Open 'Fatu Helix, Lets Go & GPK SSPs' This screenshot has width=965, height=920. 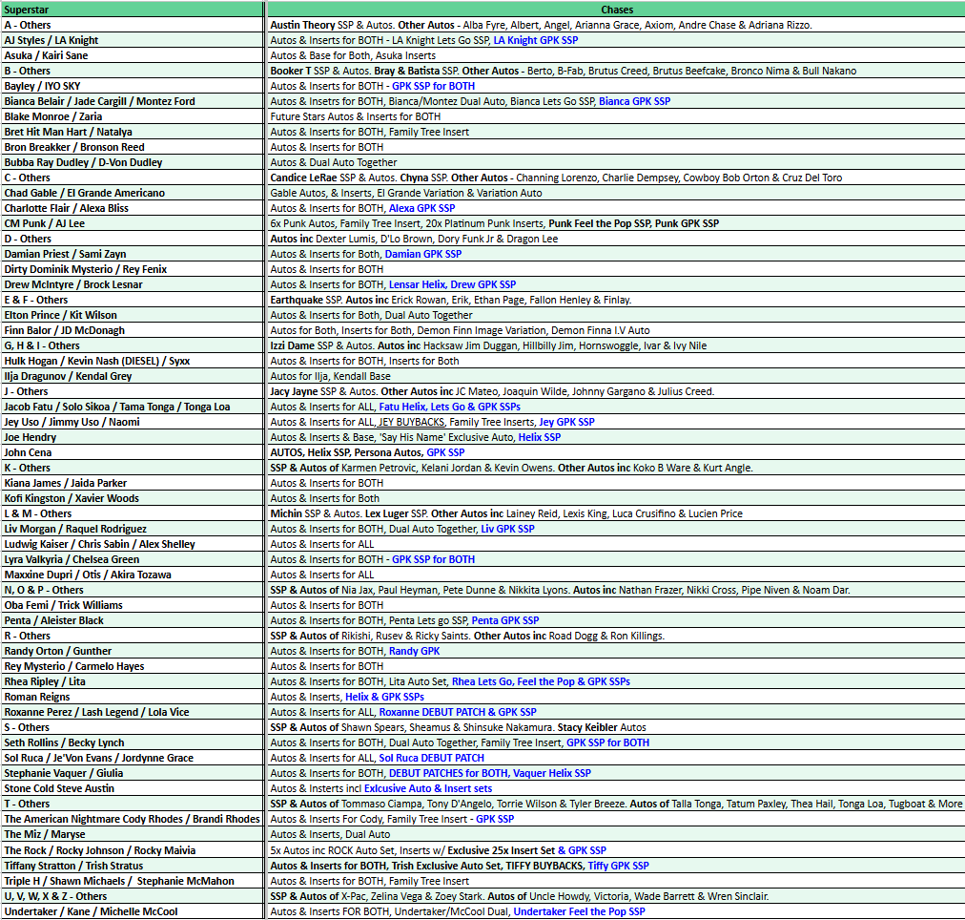point(450,407)
